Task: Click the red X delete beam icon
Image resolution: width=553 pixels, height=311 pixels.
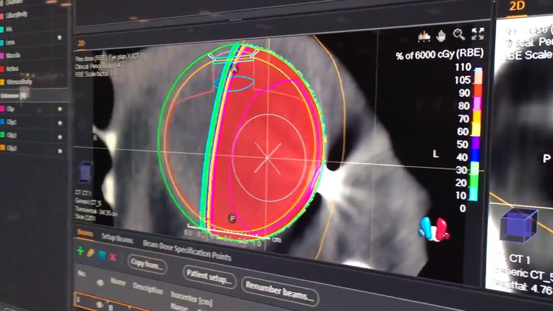Action: (113, 257)
